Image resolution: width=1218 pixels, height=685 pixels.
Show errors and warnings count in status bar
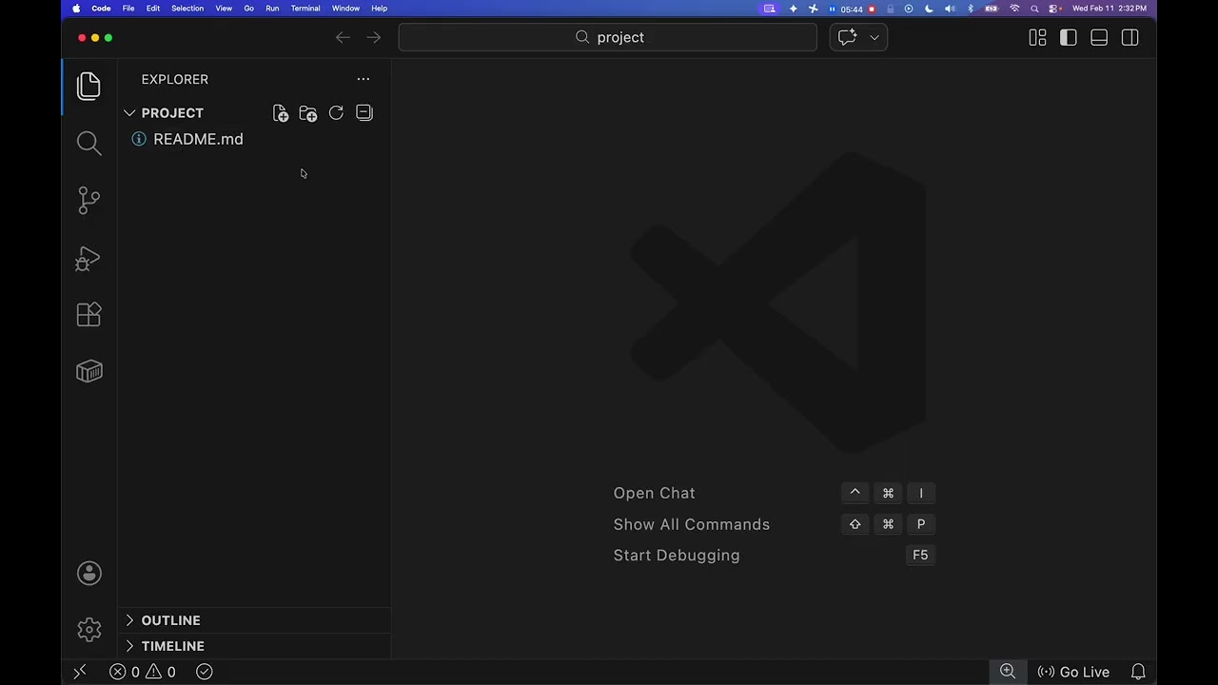point(142,672)
